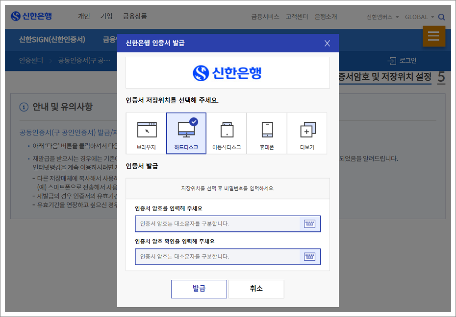Choose 이동식디스크 as storage location

[227, 134]
